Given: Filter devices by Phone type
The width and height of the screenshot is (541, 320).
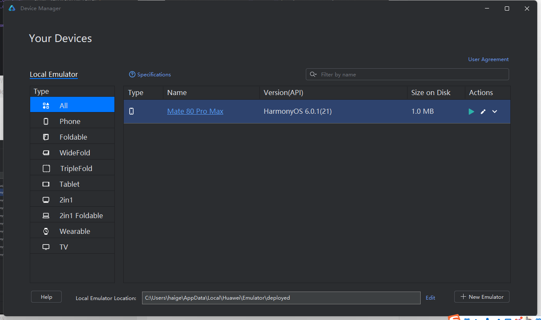Looking at the screenshot, I should pyautogui.click(x=72, y=121).
